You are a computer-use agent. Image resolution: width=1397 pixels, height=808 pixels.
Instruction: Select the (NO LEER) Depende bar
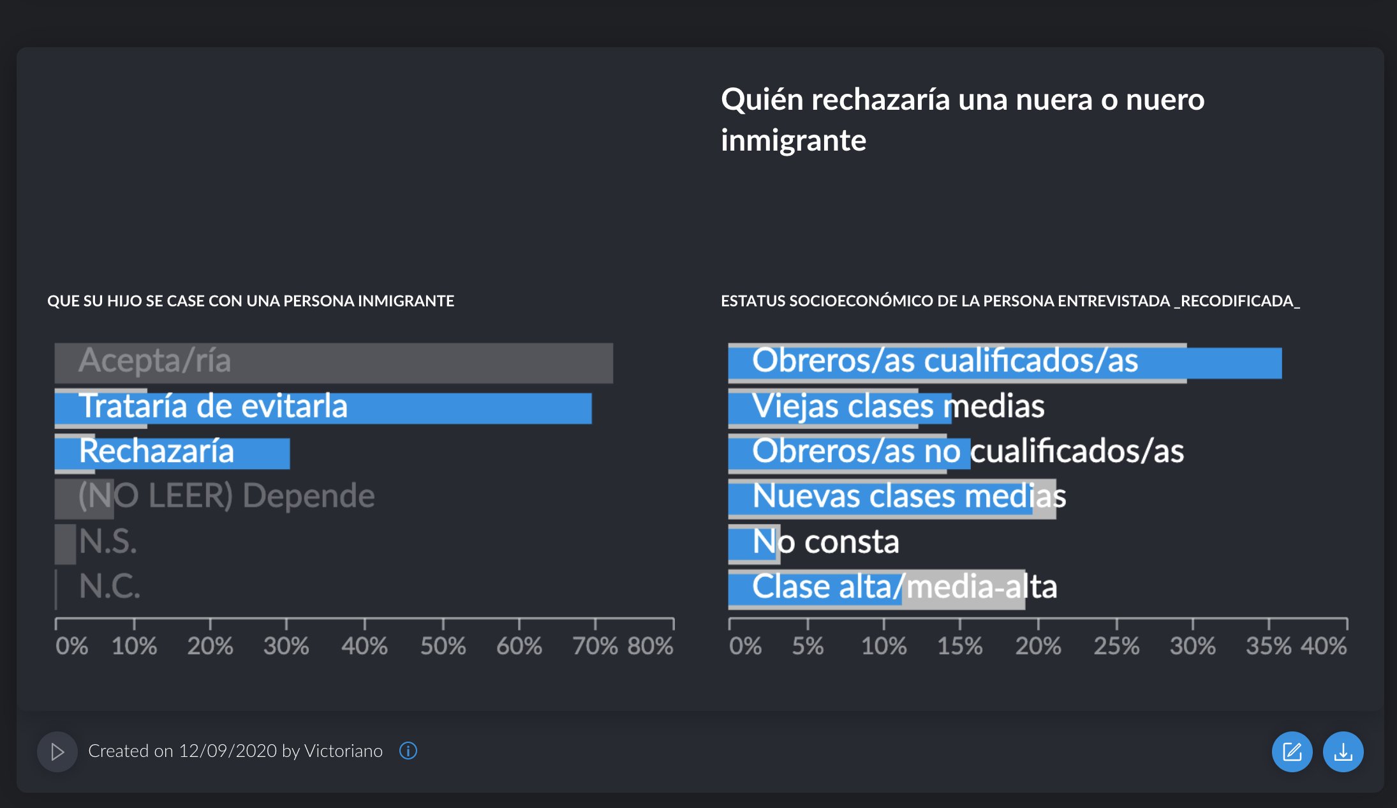point(84,498)
